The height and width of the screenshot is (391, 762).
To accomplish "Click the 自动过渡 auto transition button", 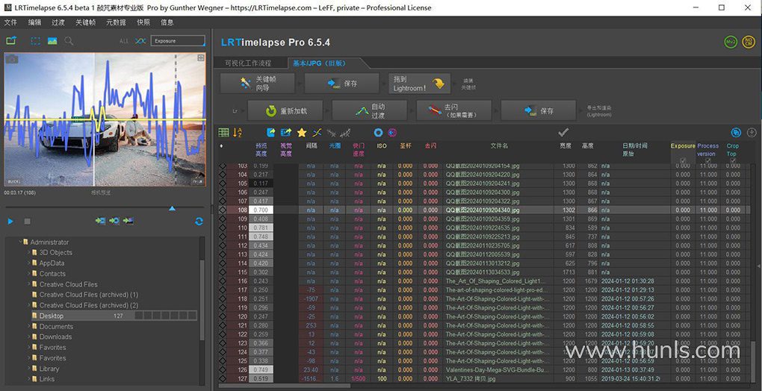I will point(370,110).
